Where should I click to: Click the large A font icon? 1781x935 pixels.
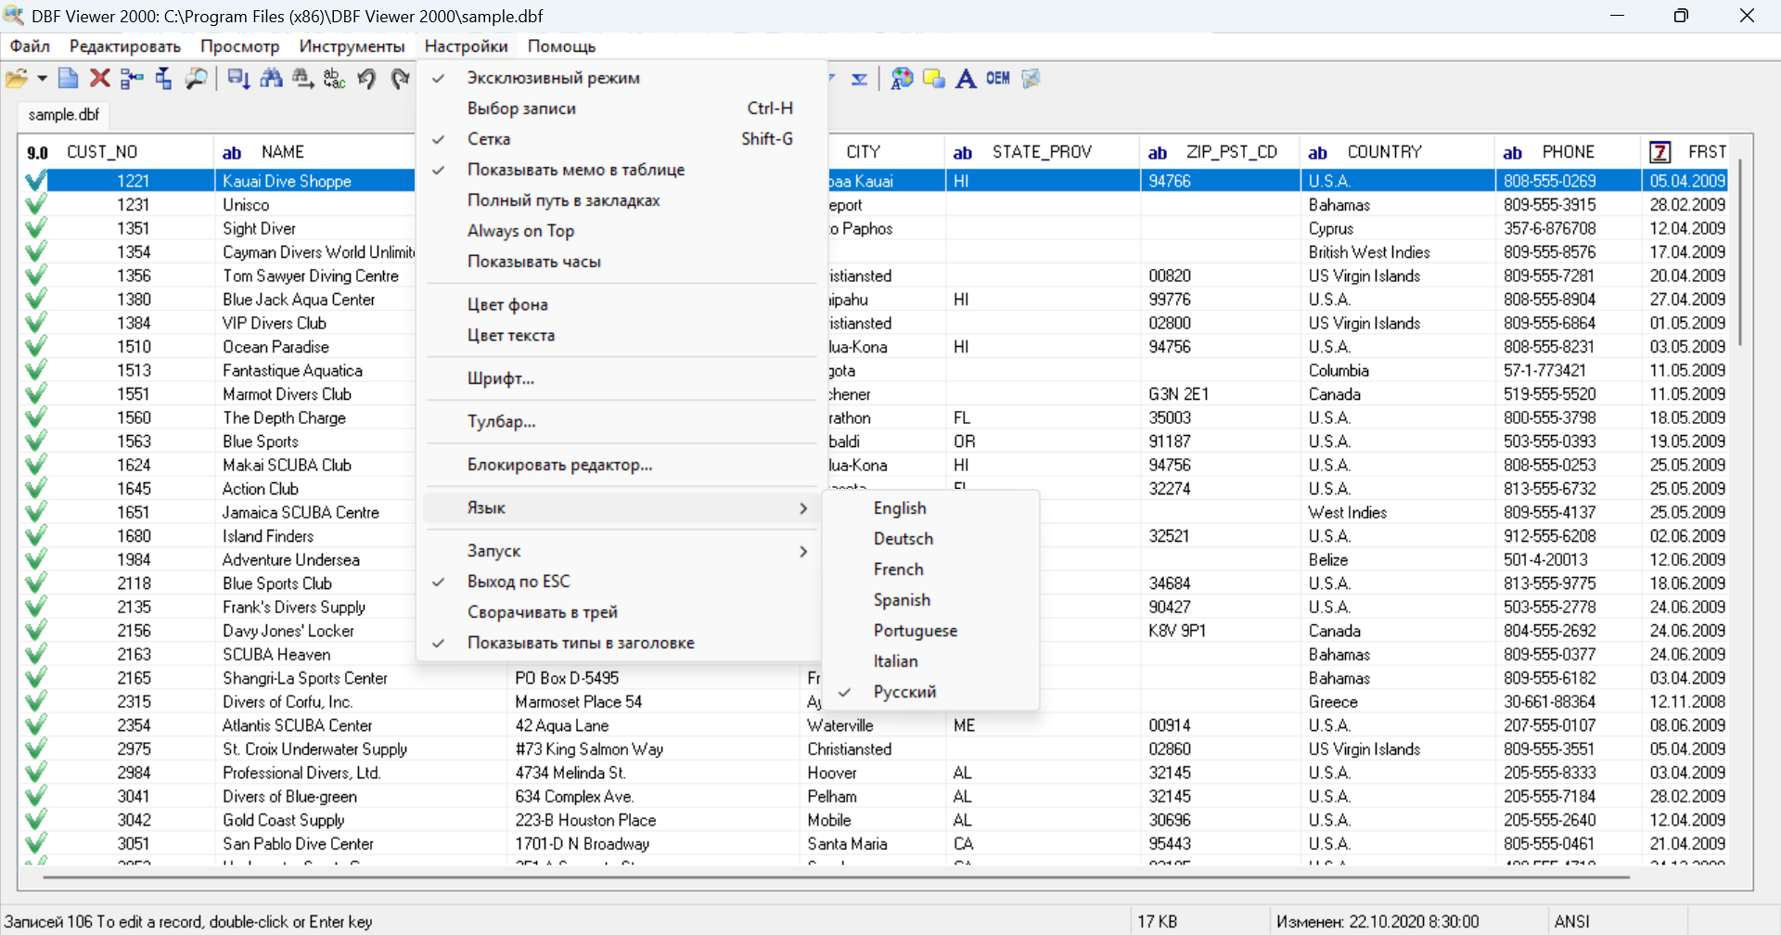(x=966, y=79)
